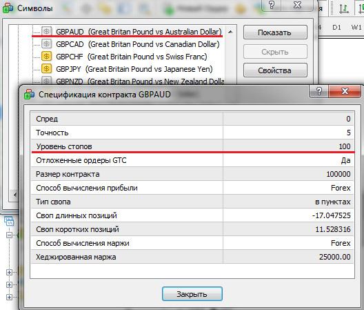Click Символы window title icon
Viewport: 364px width, 310px height.
point(8,8)
